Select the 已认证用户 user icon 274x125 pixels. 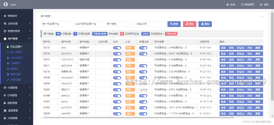pyautogui.click(x=8, y=47)
